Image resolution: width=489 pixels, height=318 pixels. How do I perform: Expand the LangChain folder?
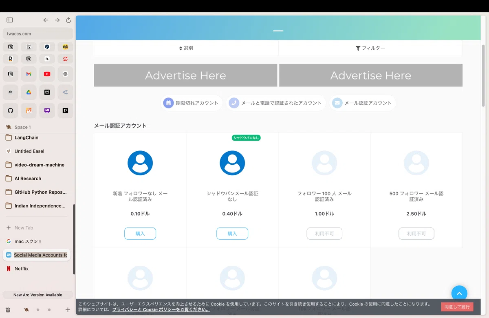click(x=38, y=138)
